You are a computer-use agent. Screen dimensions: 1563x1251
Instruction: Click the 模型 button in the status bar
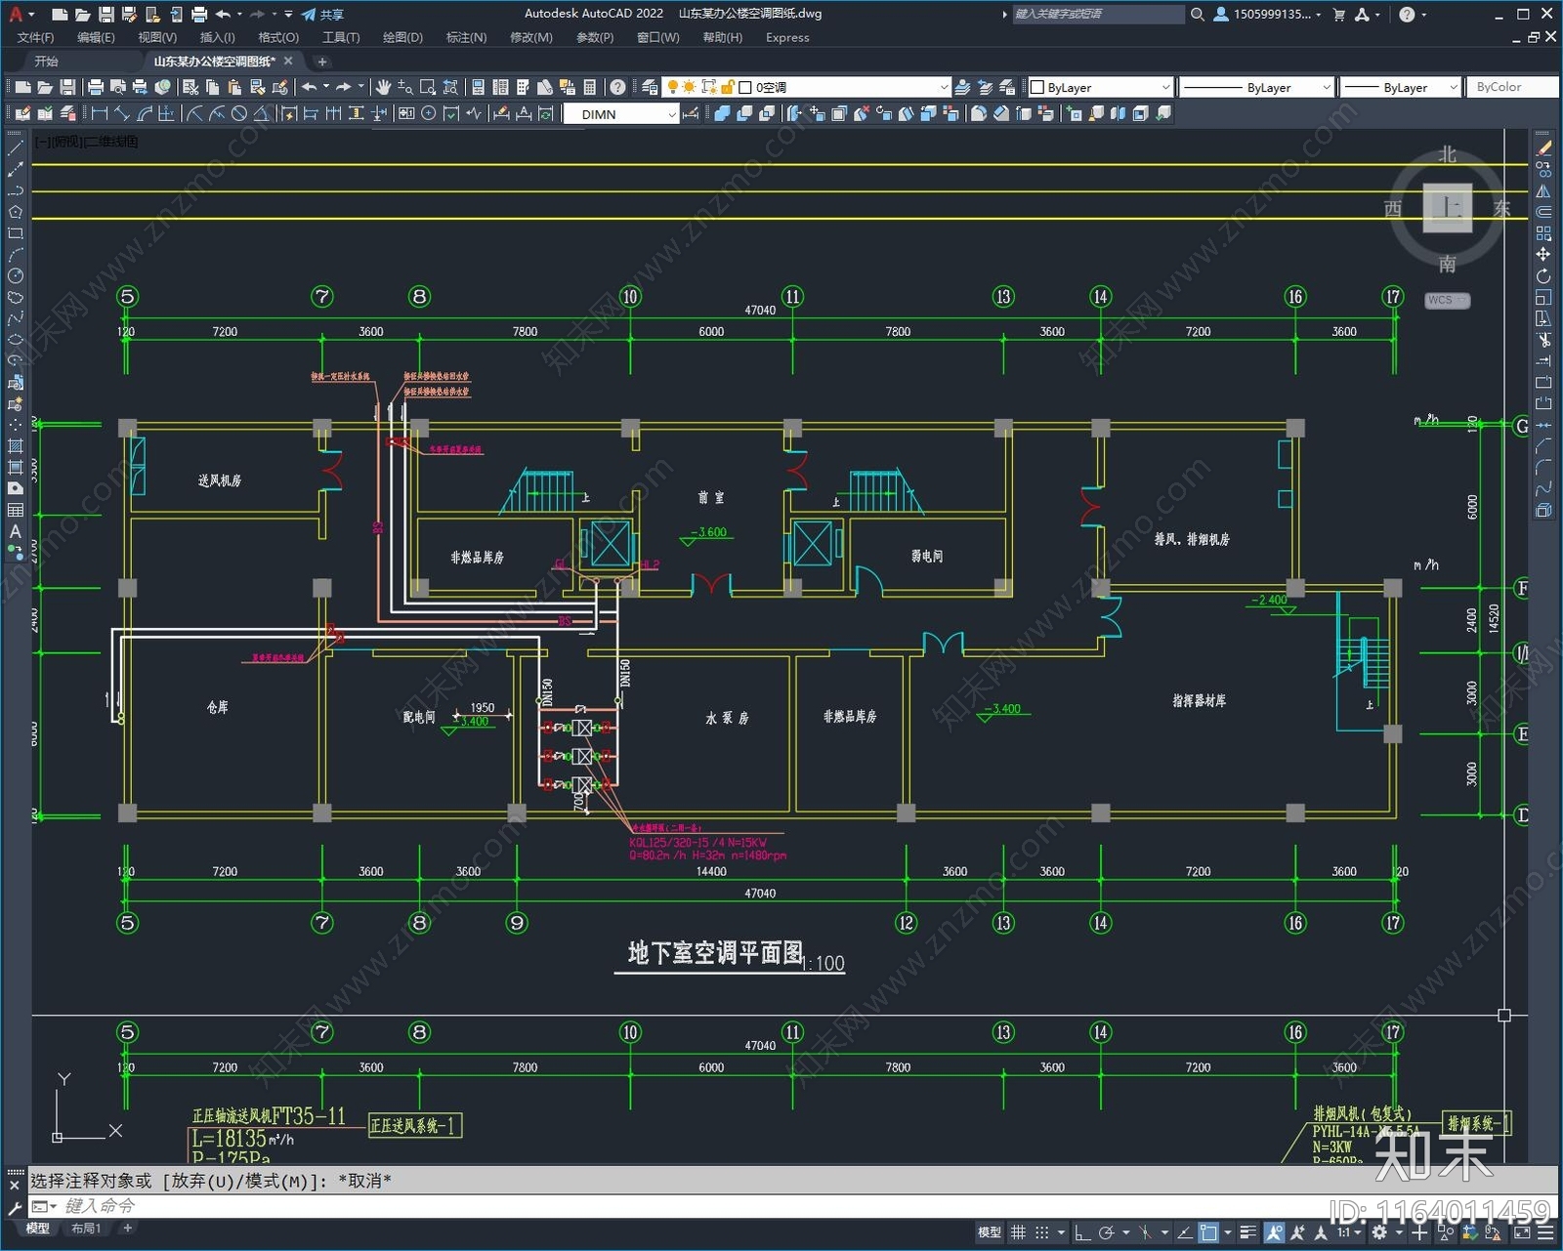(988, 1232)
